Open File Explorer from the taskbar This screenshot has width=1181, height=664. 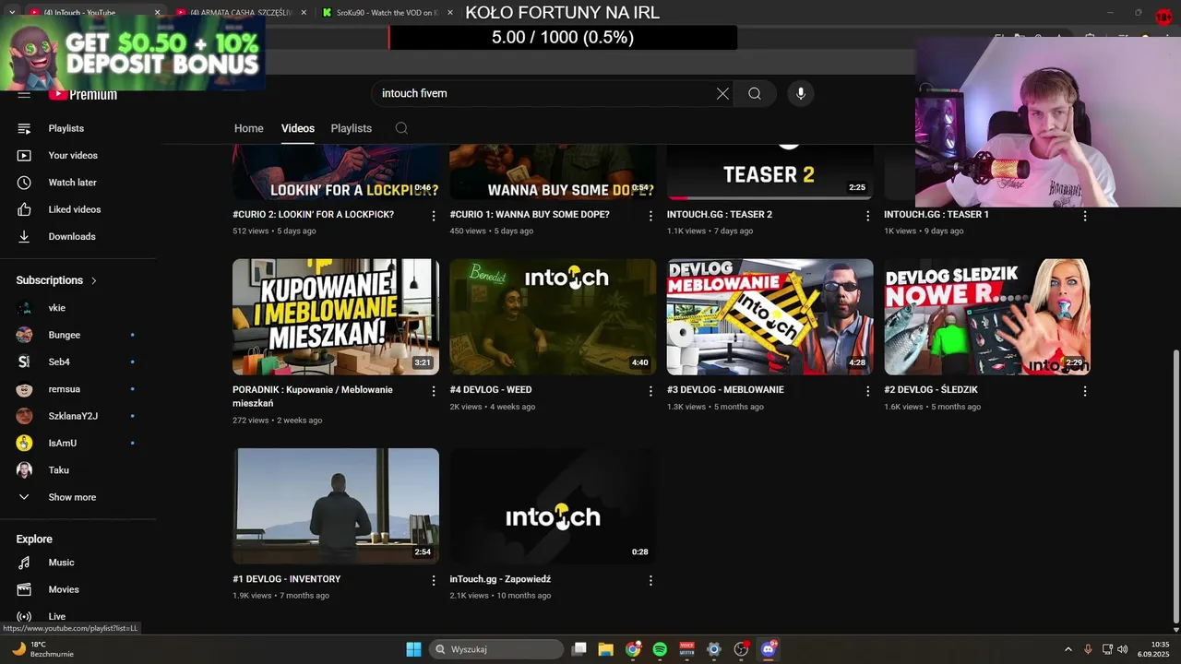[605, 649]
